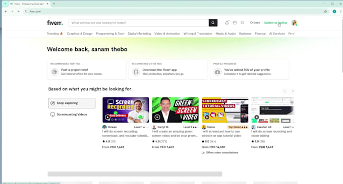Viewport: 343px width, 184px height.
Task: Click Switch to Selling
Action: point(275,23)
